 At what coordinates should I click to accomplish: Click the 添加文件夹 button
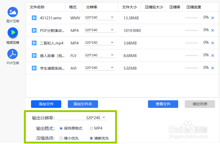(x=83, y=104)
